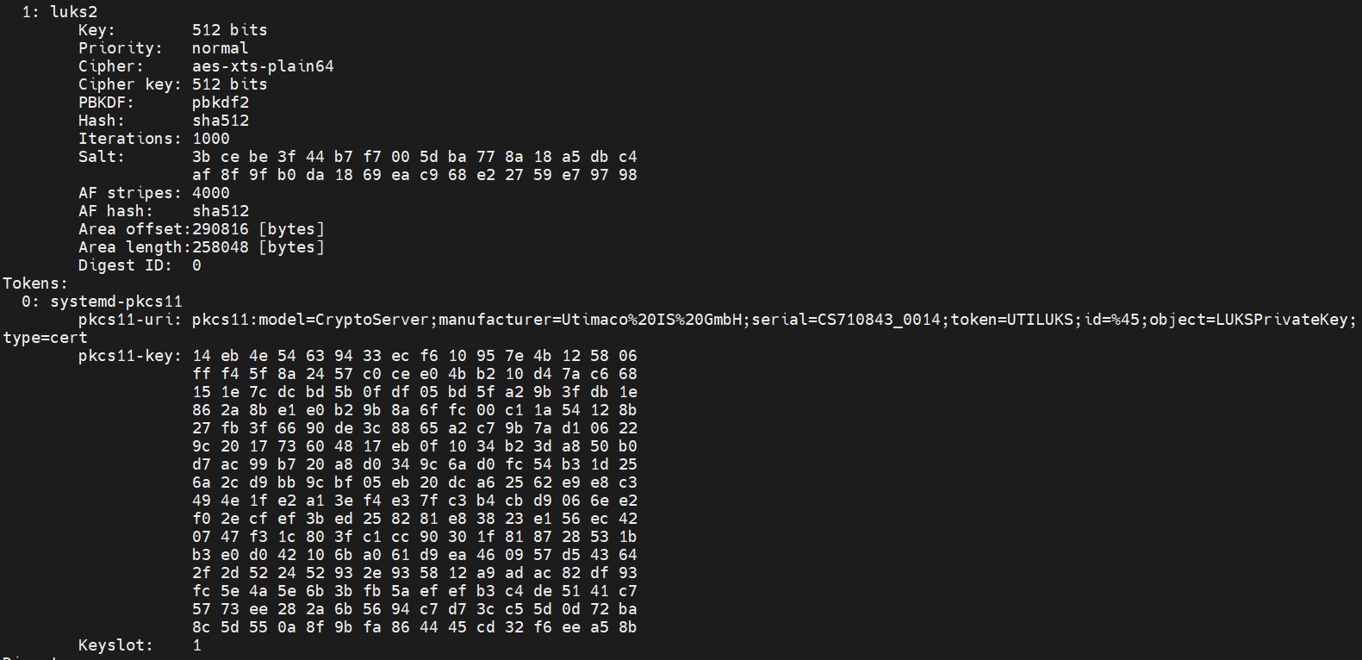Click the first line of Salt bytes

pyautogui.click(x=414, y=157)
